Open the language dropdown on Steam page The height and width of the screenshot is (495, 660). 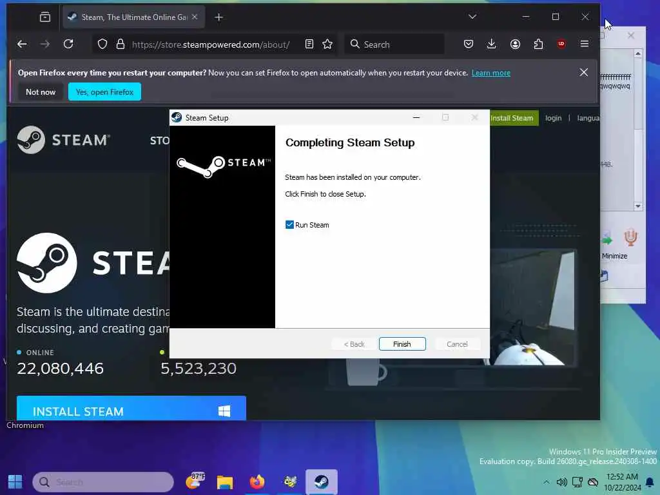(588, 118)
